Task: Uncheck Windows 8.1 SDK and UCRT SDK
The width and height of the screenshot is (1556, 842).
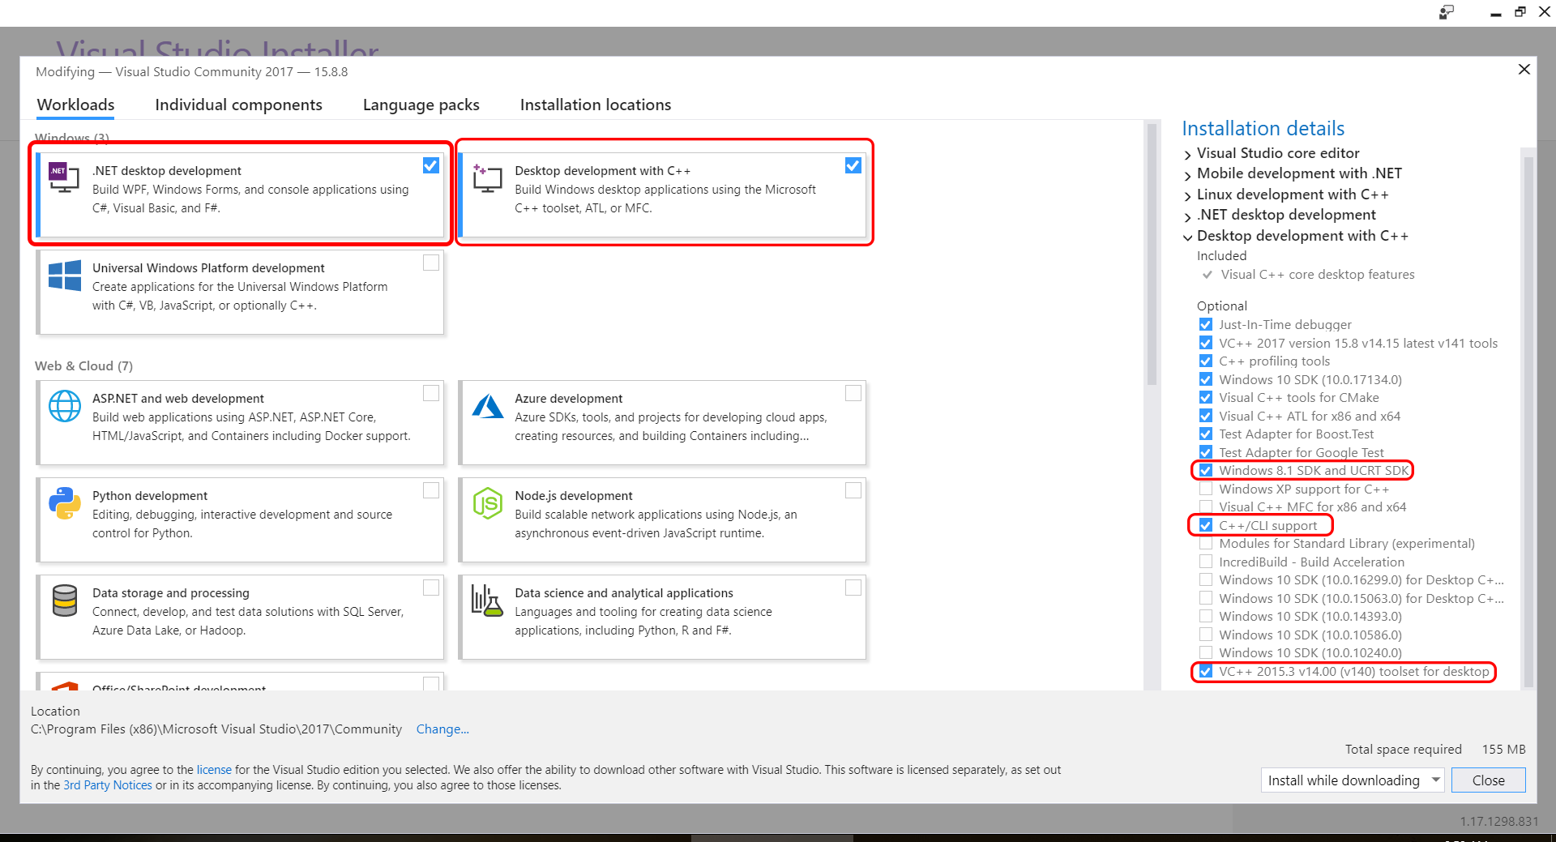Action: [x=1206, y=470]
